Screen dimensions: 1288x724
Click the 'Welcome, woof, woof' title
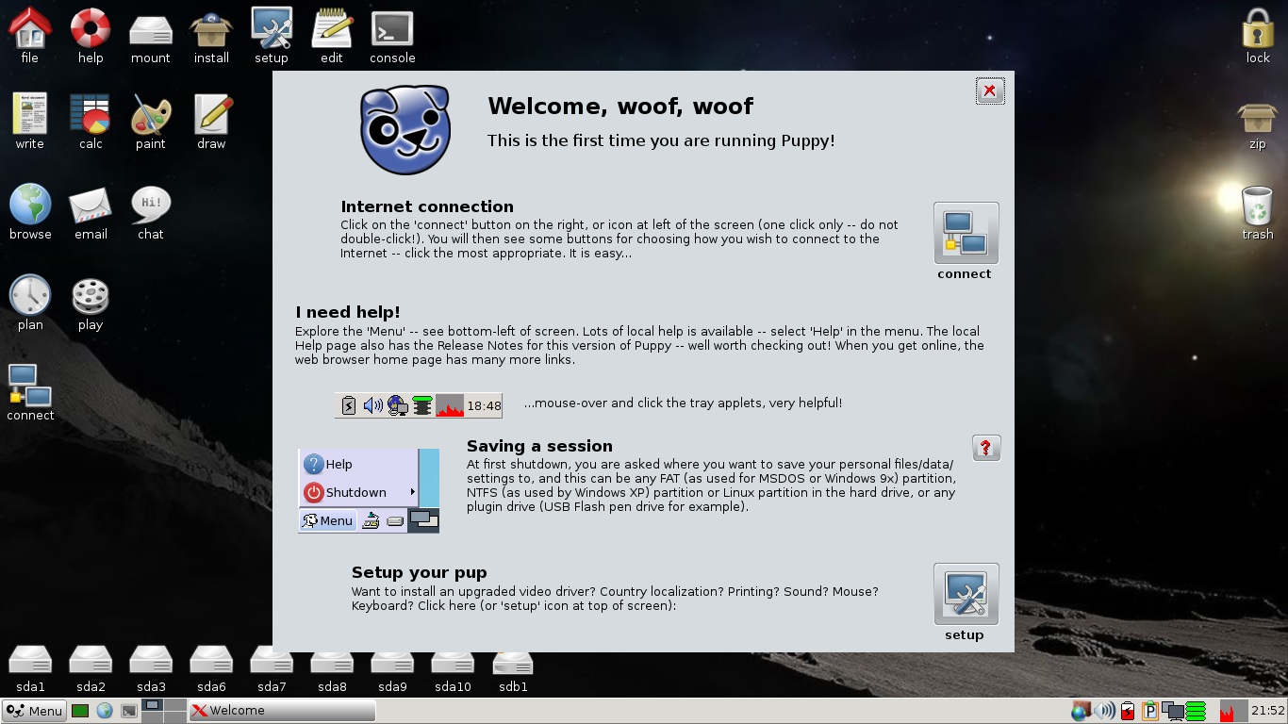620,106
